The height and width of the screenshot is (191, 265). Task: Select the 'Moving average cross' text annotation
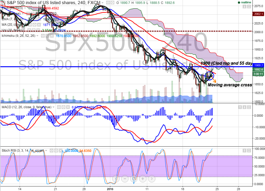point(230,85)
